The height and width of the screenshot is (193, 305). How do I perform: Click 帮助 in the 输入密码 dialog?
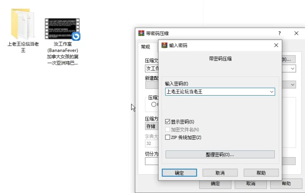(261, 173)
